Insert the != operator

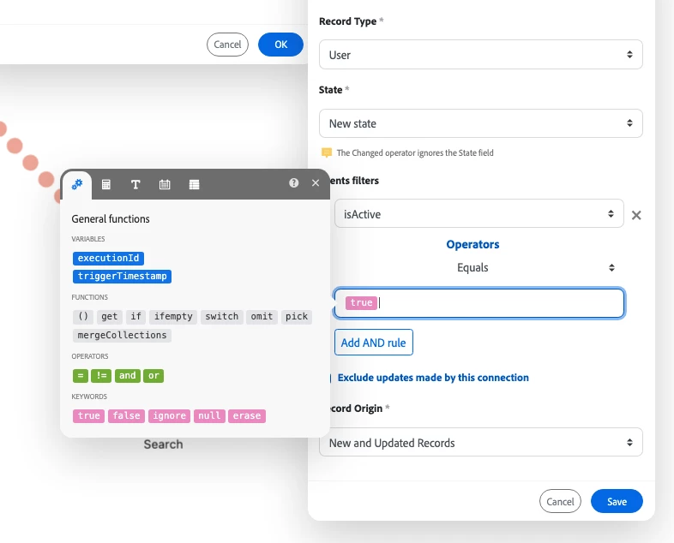click(101, 376)
